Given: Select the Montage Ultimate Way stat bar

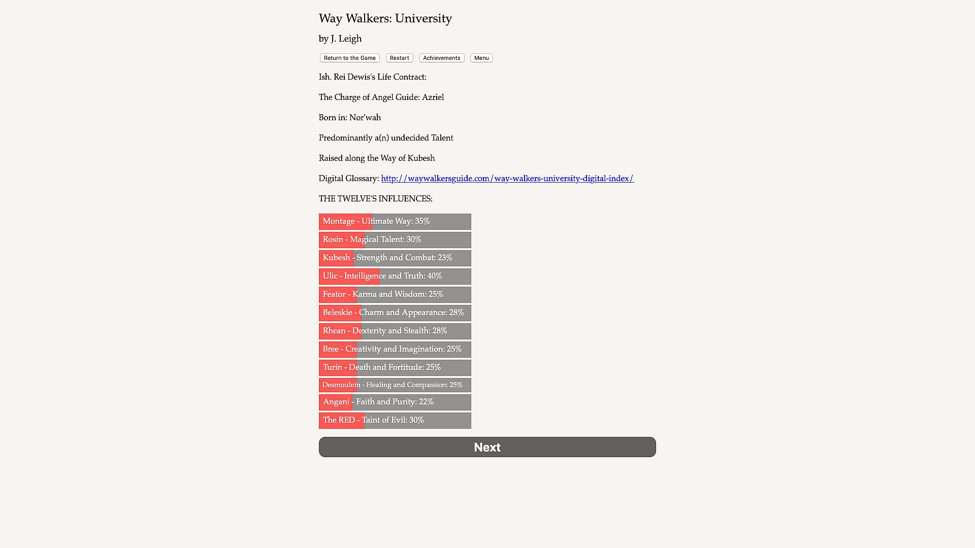Looking at the screenshot, I should [395, 222].
